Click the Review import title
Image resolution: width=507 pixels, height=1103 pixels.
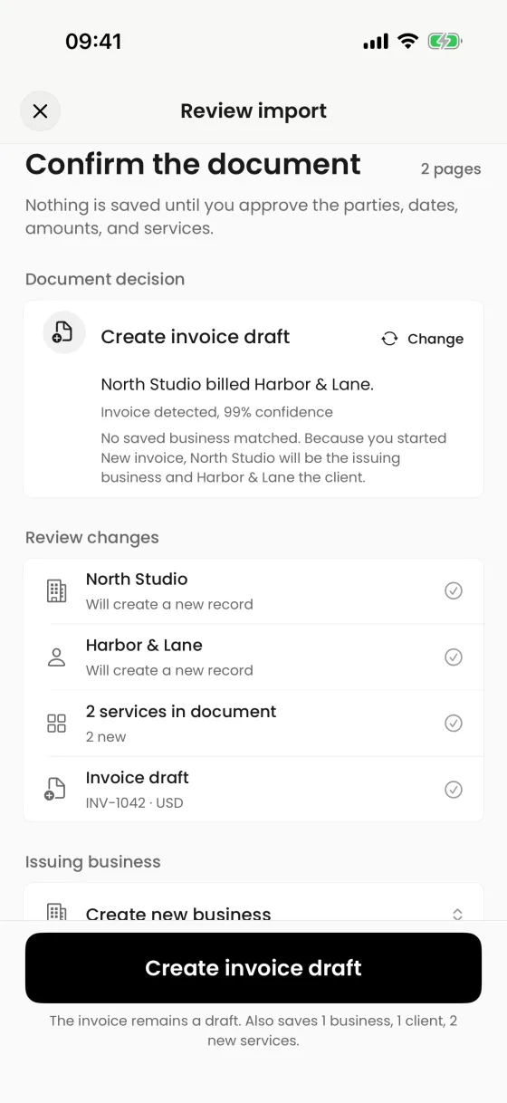[x=253, y=111]
